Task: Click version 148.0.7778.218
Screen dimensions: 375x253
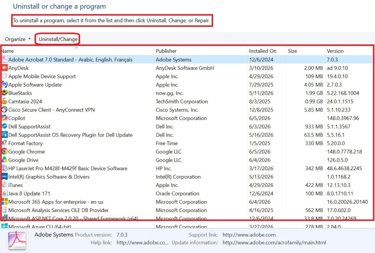Action: coord(344,152)
